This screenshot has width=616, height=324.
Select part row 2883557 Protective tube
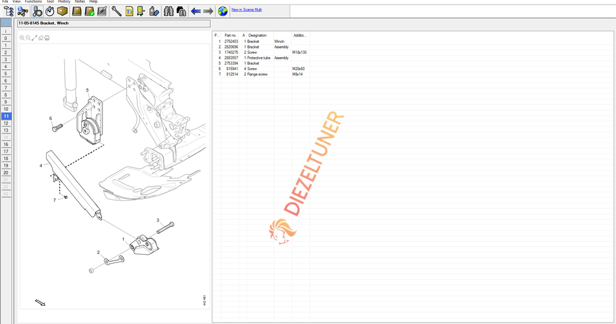pos(261,58)
